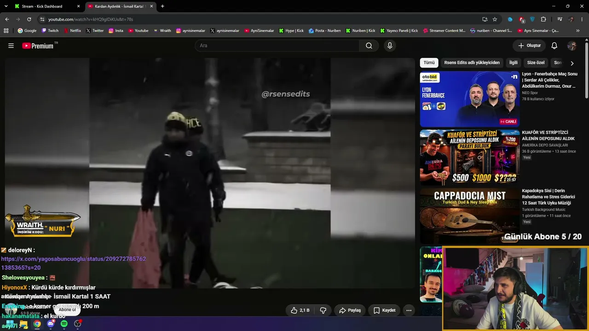This screenshot has width=589, height=331.
Task: Open the YouTube account avatar menu
Action: 572,46
